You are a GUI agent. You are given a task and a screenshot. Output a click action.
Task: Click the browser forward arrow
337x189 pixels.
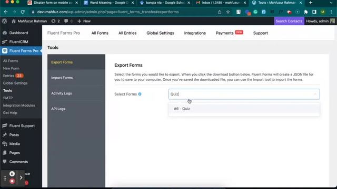[14, 12]
